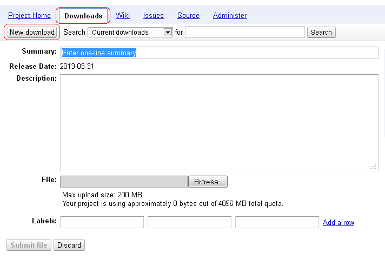Click the Discard button
The image size is (385, 258).
[x=69, y=245]
